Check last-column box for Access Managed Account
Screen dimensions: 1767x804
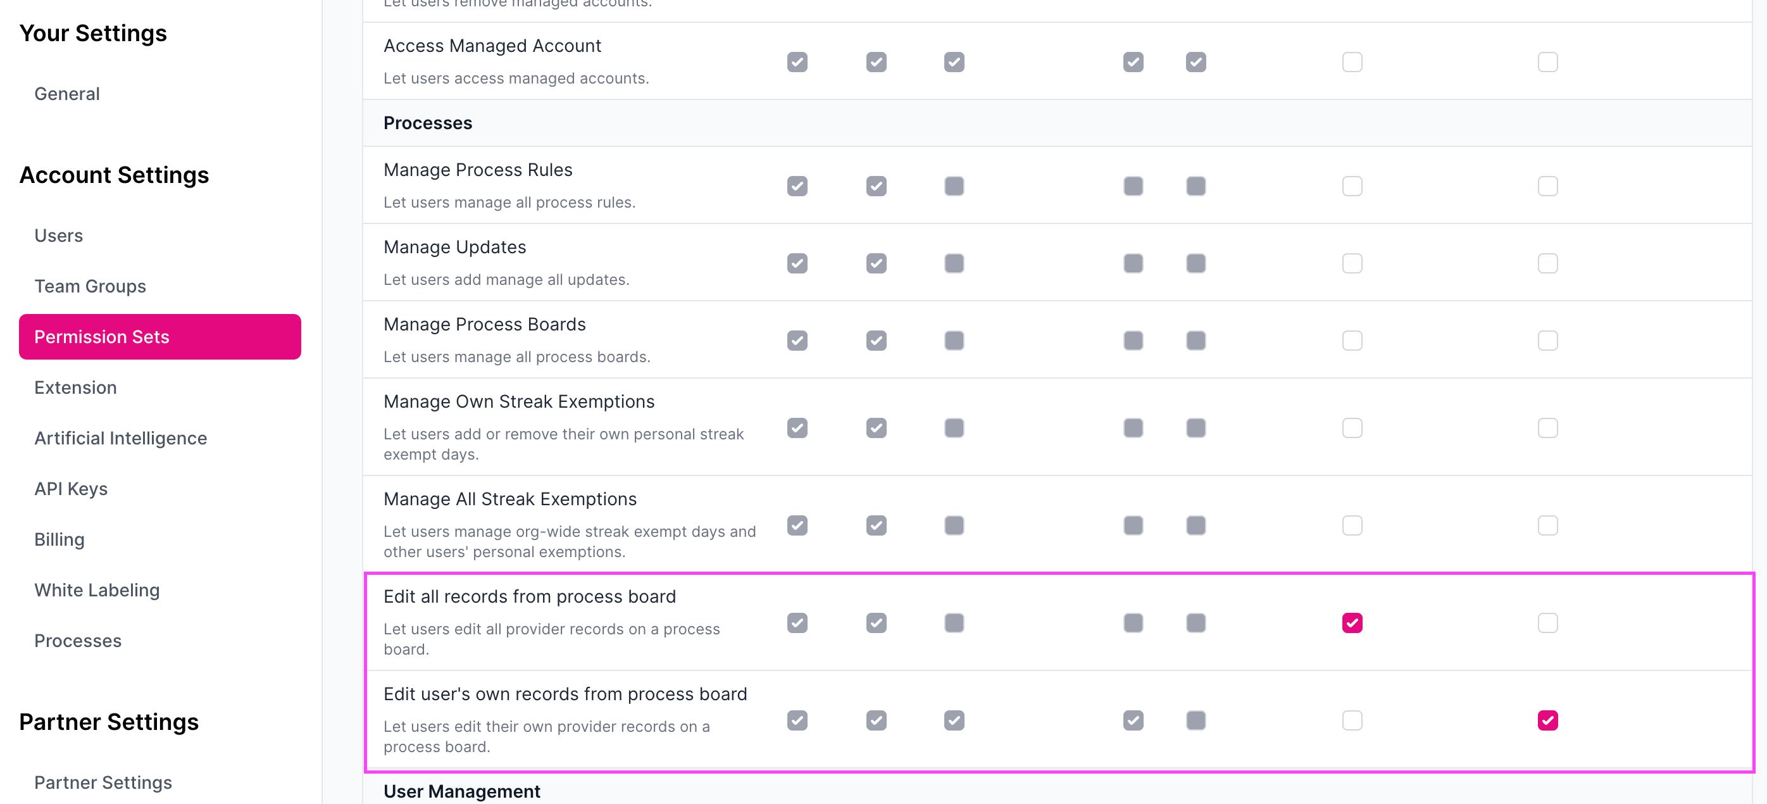[x=1547, y=63]
